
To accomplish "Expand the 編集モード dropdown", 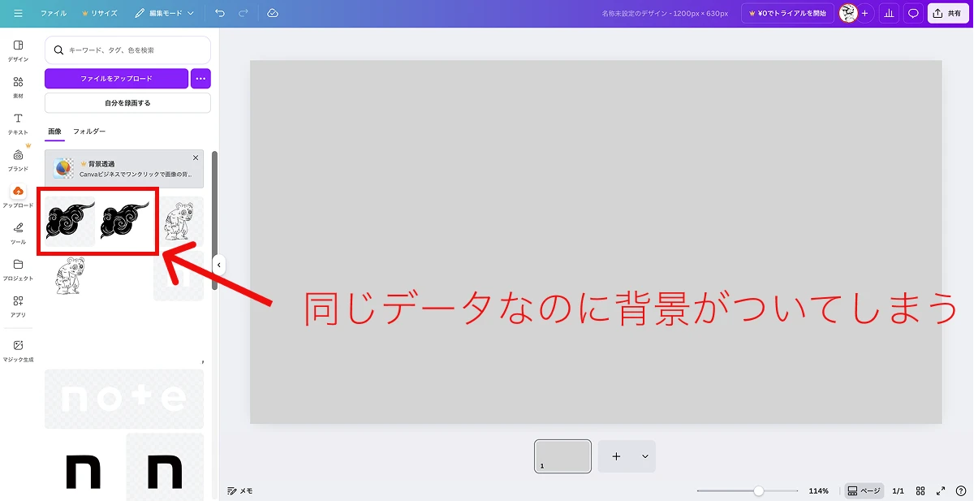I will click(x=165, y=14).
